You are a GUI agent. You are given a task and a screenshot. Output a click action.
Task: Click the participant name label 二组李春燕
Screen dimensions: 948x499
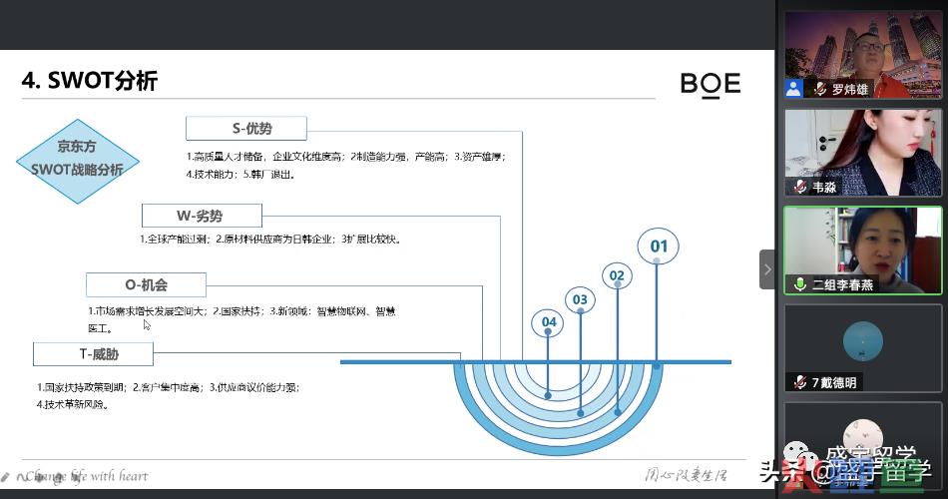coord(842,284)
